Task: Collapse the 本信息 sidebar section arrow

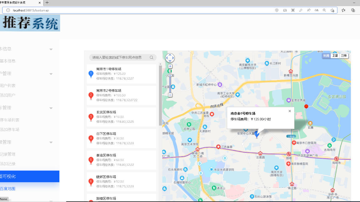Action: [x=51, y=49]
